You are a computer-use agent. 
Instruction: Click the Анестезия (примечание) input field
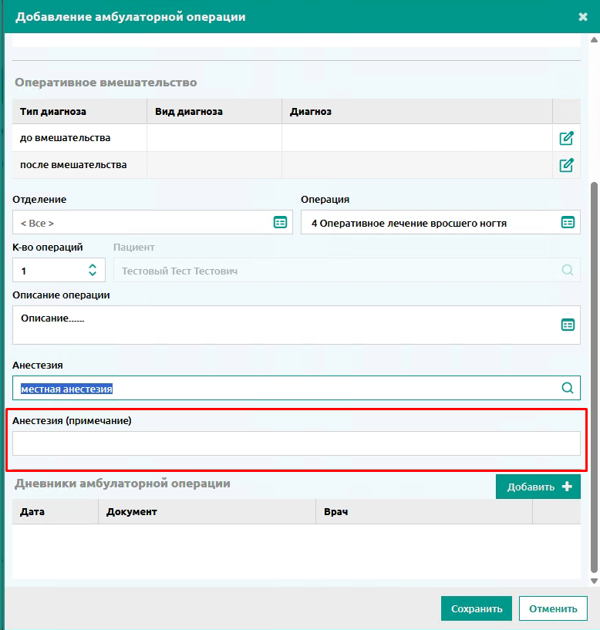click(296, 443)
